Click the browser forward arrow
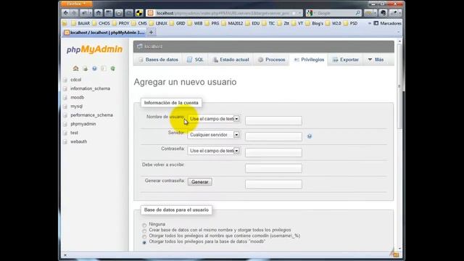464x261 pixels. point(74,13)
